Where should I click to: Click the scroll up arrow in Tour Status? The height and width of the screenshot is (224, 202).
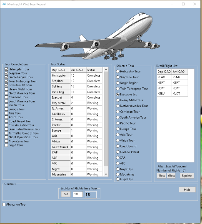106,70
